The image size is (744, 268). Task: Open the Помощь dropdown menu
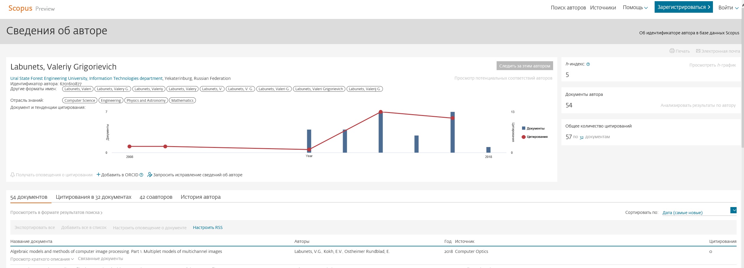click(635, 7)
